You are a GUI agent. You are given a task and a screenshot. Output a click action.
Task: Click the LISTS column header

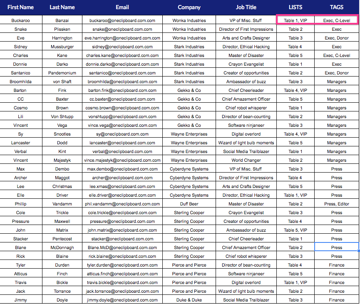295,7
